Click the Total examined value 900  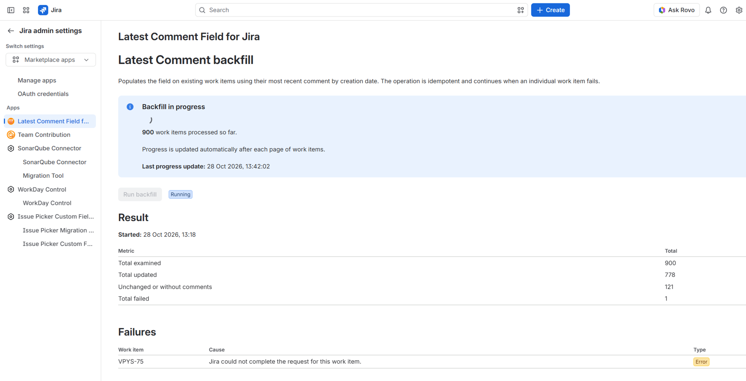coord(670,263)
